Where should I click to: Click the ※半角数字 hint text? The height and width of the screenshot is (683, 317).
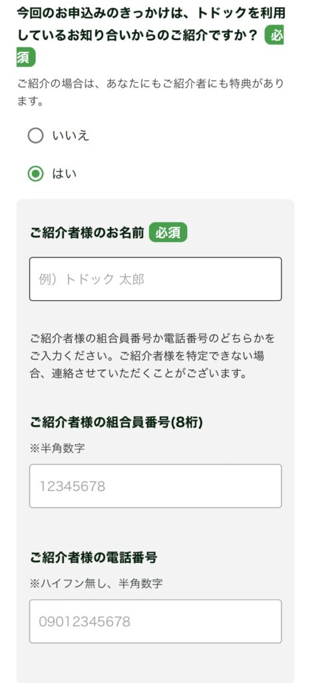click(57, 448)
